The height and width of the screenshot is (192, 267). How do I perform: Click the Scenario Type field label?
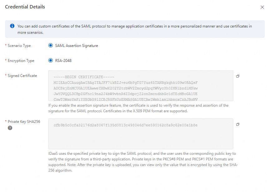click(x=19, y=46)
